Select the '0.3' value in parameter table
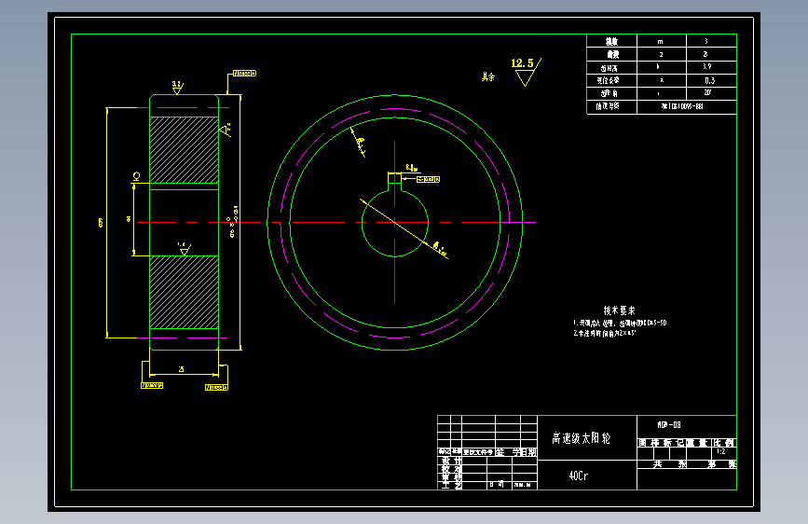Viewport: 808px width, 524px height. point(709,80)
